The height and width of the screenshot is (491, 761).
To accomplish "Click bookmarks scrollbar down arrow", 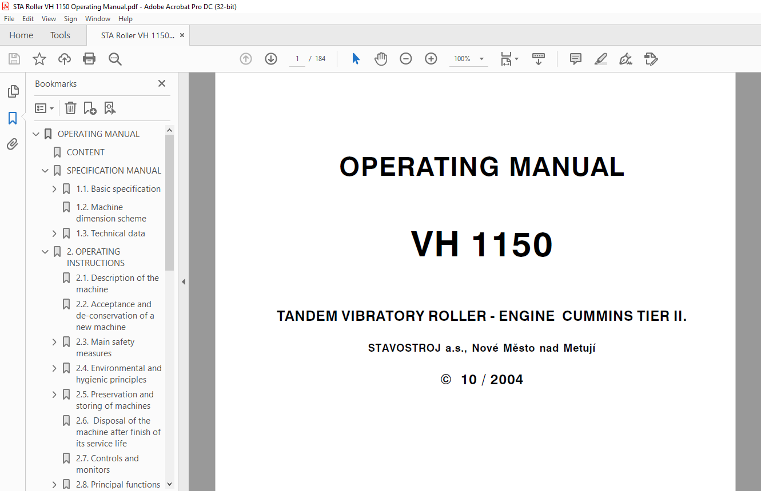I will [x=169, y=484].
